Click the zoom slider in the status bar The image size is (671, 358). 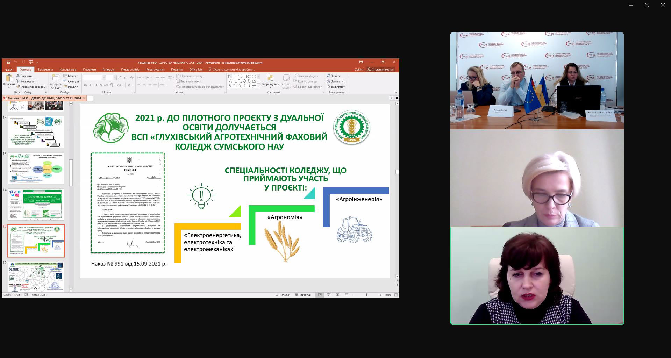367,295
